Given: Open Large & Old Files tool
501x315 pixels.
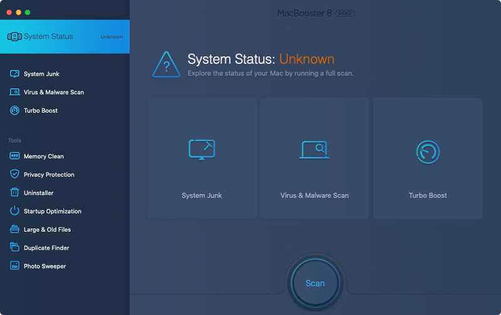Looking at the screenshot, I should point(48,229).
